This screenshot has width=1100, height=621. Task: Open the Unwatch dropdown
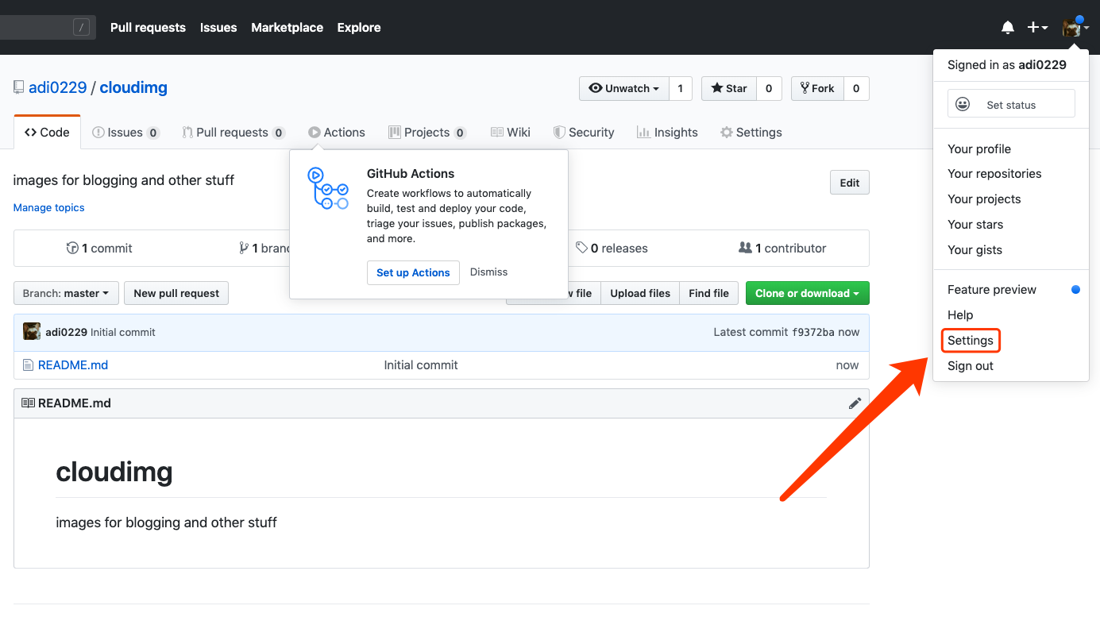click(624, 88)
